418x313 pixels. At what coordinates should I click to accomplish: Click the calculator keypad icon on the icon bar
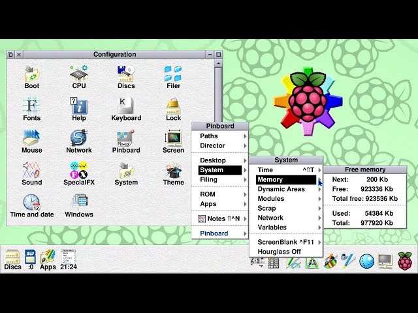click(x=273, y=263)
